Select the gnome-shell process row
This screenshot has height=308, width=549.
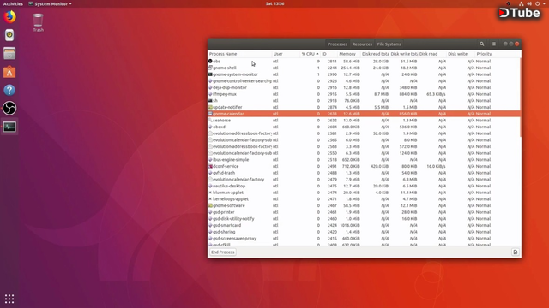tap(364, 68)
